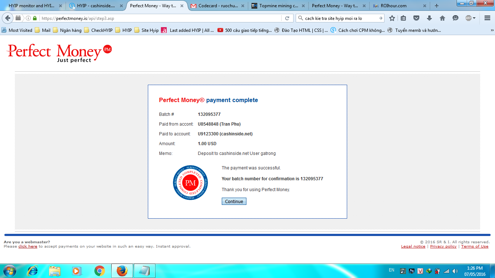
Task: Close the ROIhour.com tab
Action: pos(424,6)
